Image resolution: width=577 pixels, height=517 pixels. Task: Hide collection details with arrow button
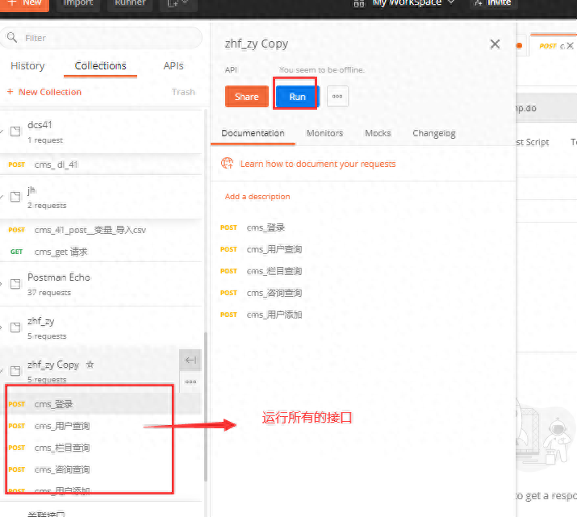pos(190,360)
